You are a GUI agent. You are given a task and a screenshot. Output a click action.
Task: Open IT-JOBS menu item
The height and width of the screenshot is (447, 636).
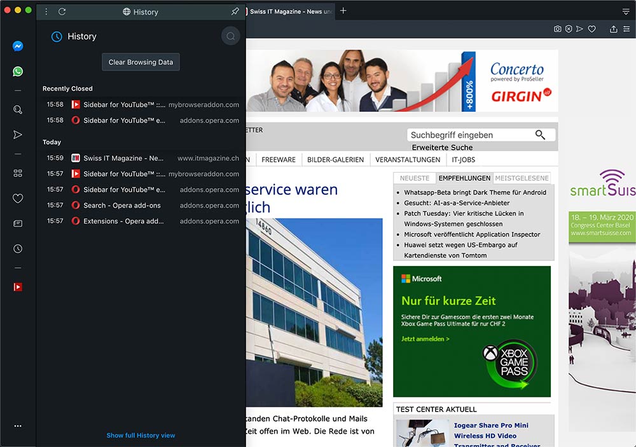[x=463, y=159]
